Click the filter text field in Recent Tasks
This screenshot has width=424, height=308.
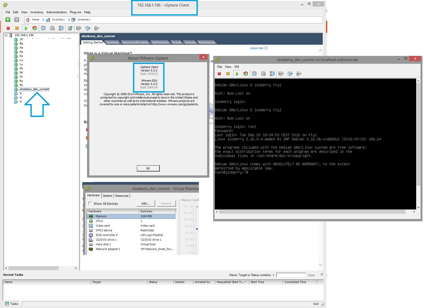[291, 275]
